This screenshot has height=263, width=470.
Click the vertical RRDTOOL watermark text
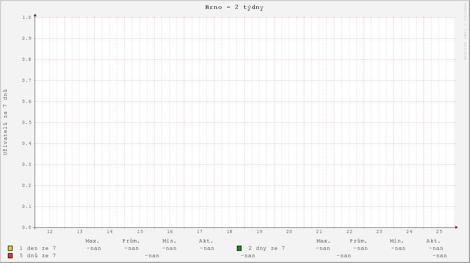[465, 31]
